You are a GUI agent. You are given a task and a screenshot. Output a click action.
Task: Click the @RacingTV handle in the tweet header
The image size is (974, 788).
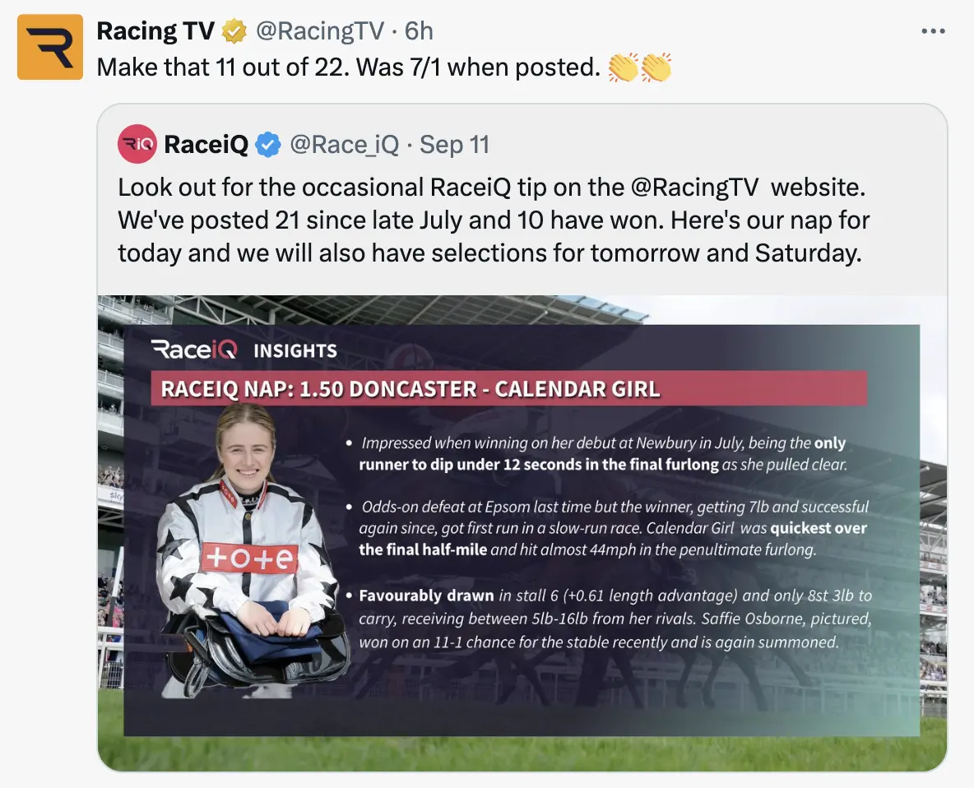coord(320,31)
